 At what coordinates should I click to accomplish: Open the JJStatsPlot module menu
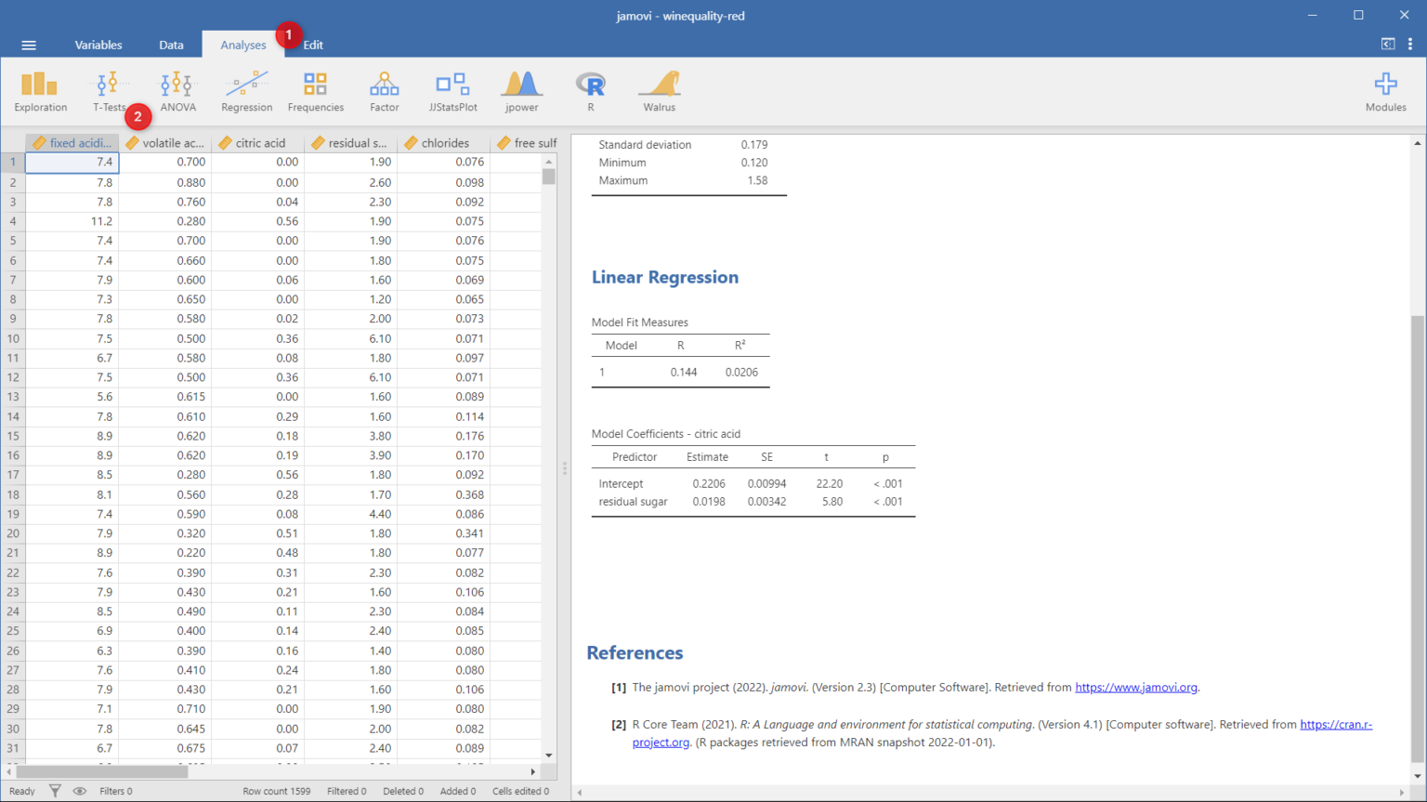(x=452, y=92)
